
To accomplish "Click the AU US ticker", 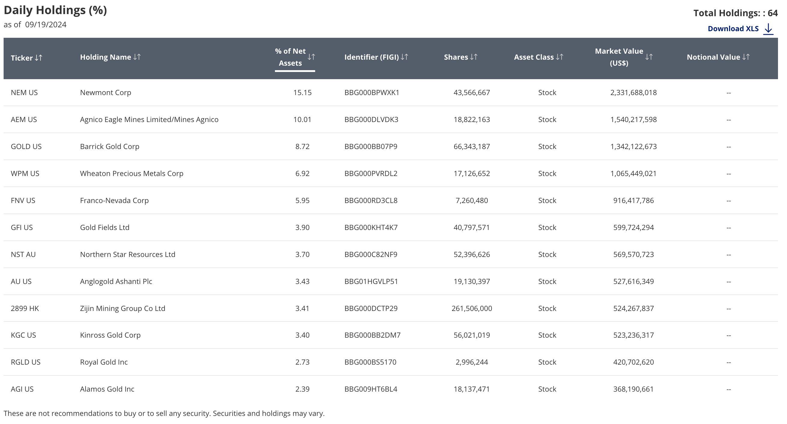I will (x=21, y=282).
